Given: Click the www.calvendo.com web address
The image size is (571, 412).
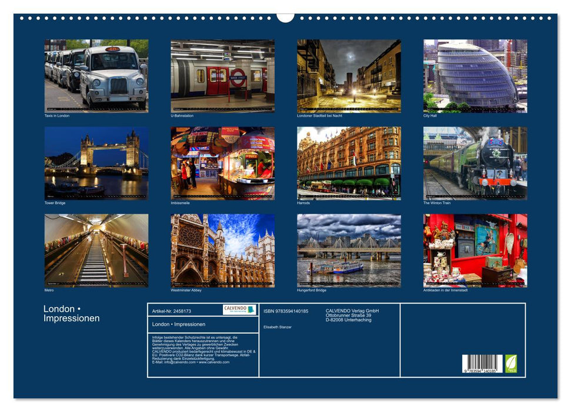Looking at the screenshot, I should pos(214,362).
